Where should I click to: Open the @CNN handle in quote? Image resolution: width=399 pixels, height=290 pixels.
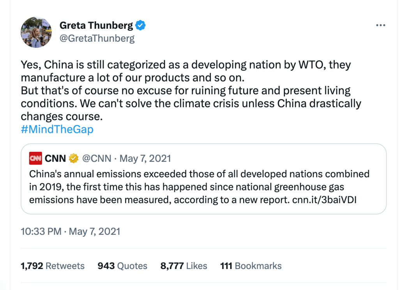pyautogui.click(x=95, y=158)
